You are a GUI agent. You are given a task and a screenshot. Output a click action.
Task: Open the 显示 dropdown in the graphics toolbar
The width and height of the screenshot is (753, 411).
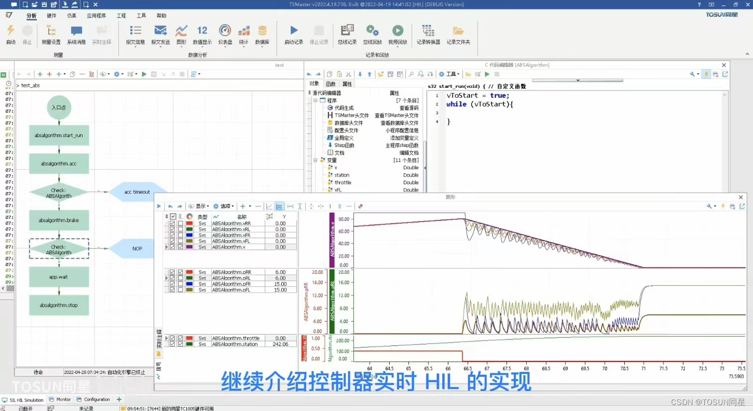click(x=198, y=206)
